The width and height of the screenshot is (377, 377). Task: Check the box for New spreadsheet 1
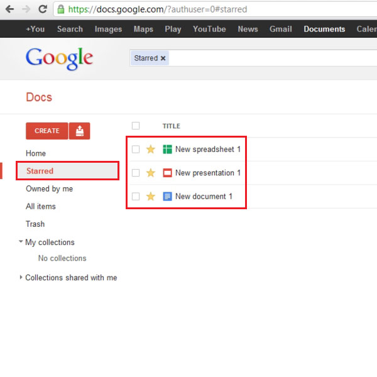click(x=136, y=150)
